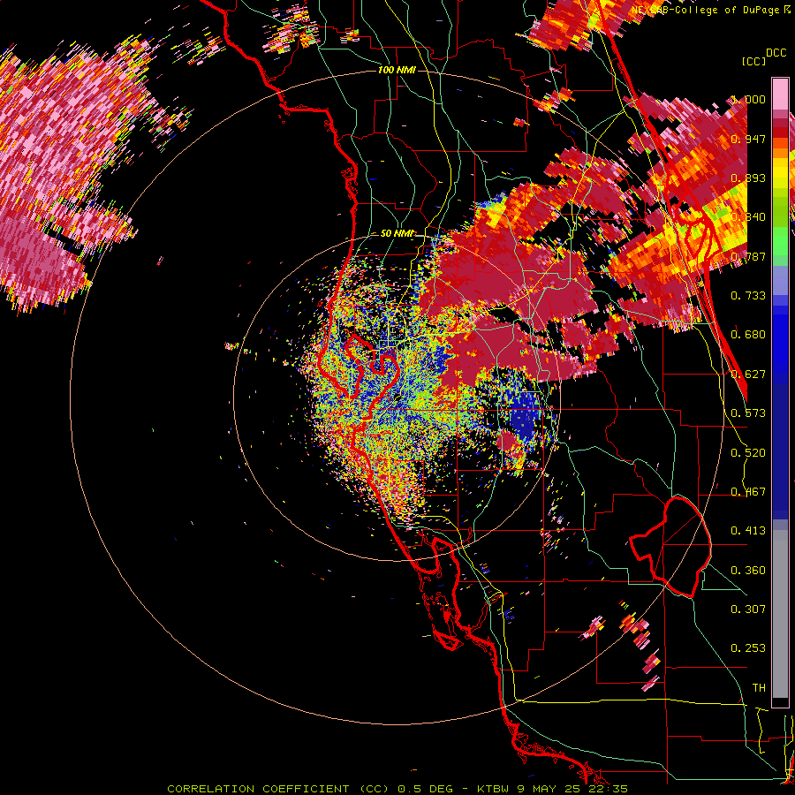Click the 0.520 legend value
This screenshot has height=795, width=795.
click(748, 453)
